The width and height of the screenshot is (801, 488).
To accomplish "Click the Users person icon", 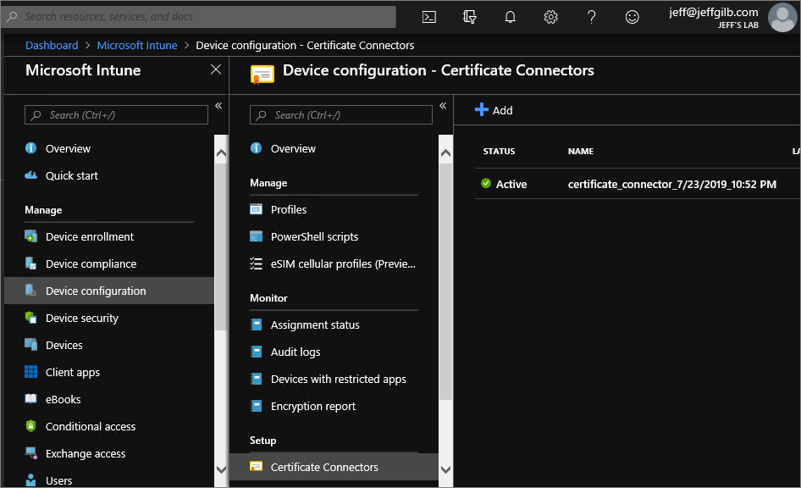I will click(30, 480).
